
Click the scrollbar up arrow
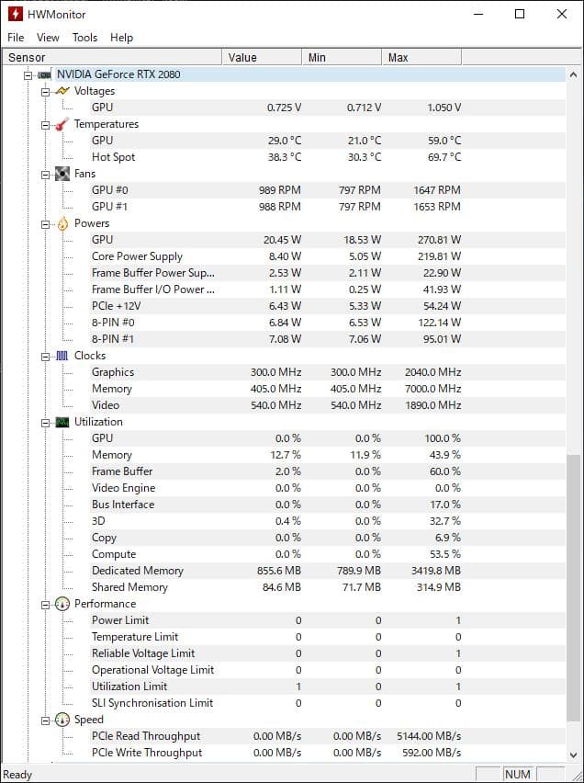pyautogui.click(x=573, y=75)
